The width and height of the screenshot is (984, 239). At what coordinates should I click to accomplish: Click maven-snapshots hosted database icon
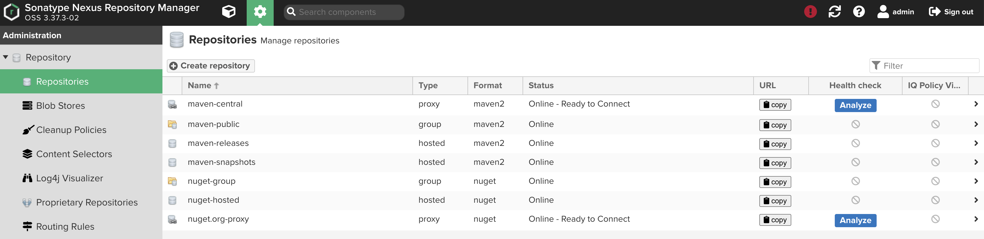(172, 162)
